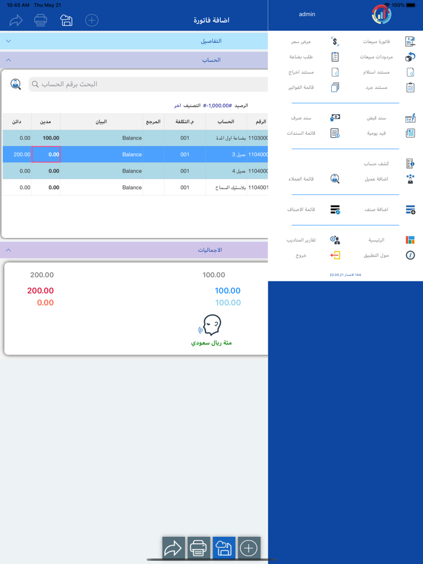Click the printer icon in the blue header
This screenshot has width=423, height=564.
tap(40, 20)
